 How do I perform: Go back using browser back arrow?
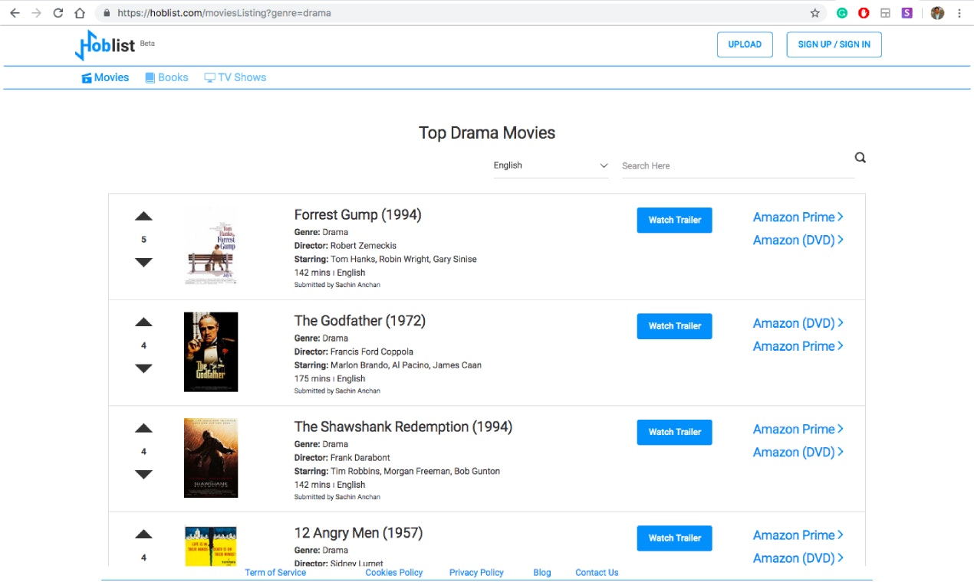[x=14, y=13]
